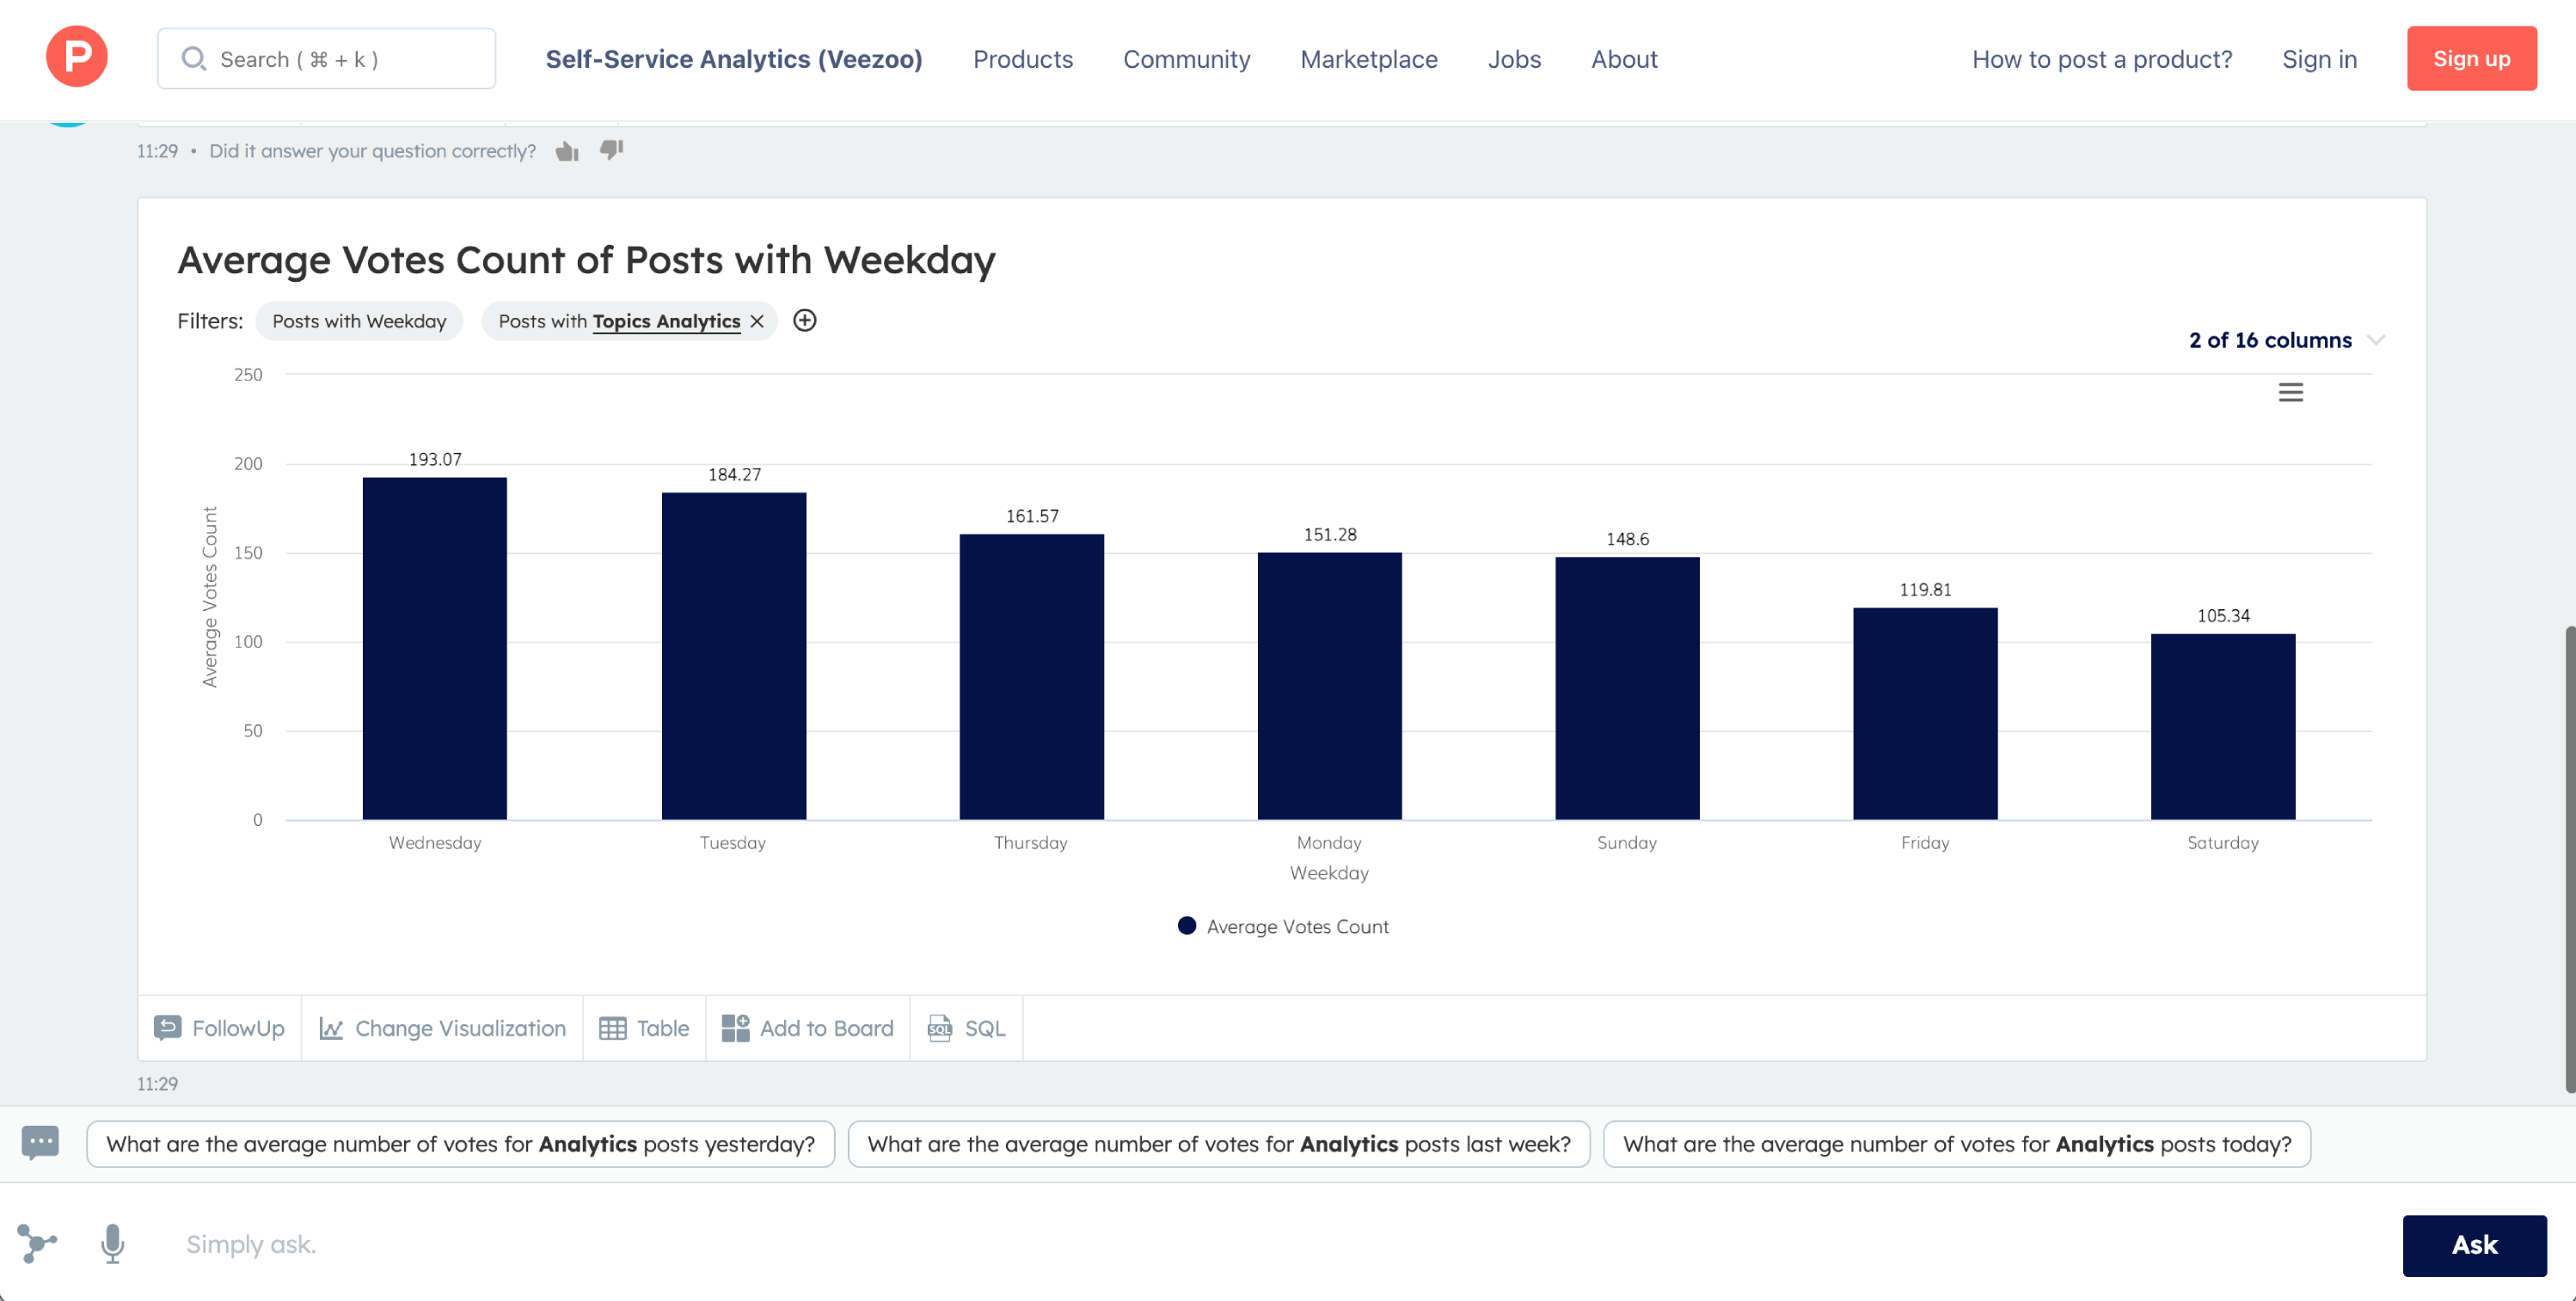Viewport: 2576px width, 1301px height.
Task: Click the Ask button
Action: [2474, 1245]
